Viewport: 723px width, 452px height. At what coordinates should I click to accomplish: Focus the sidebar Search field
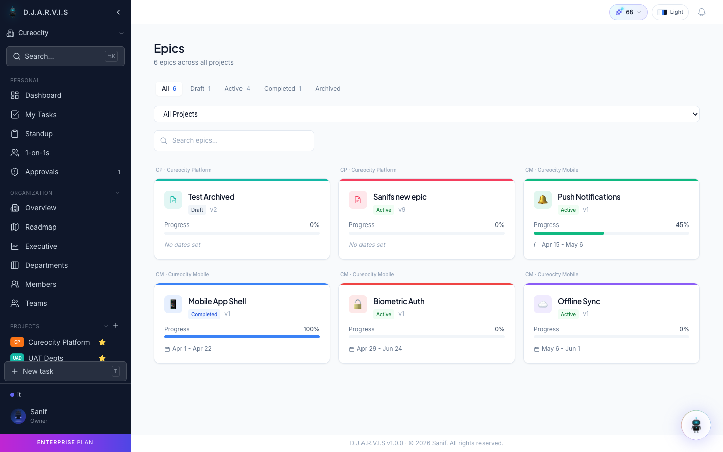(x=65, y=56)
